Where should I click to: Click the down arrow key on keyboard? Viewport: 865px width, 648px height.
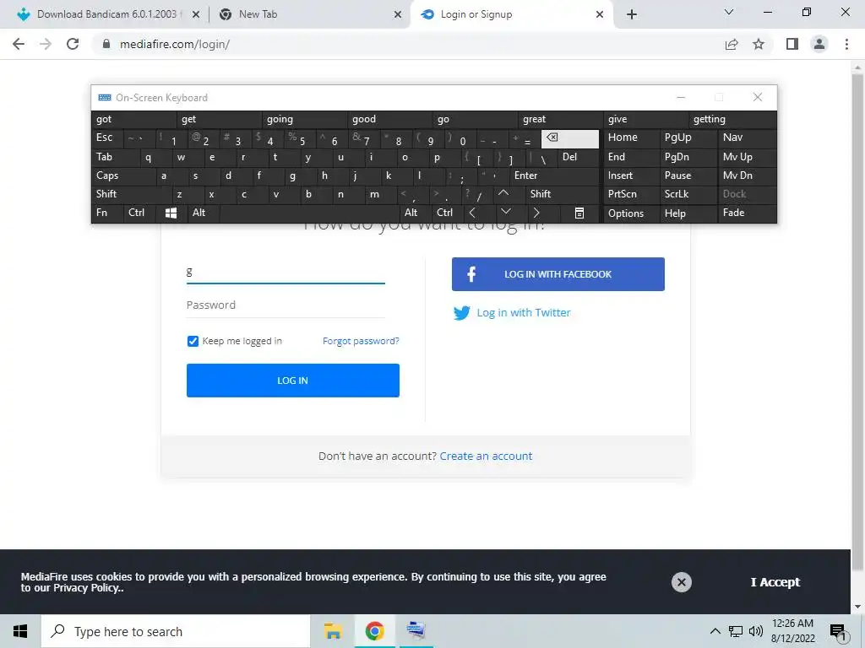click(505, 212)
